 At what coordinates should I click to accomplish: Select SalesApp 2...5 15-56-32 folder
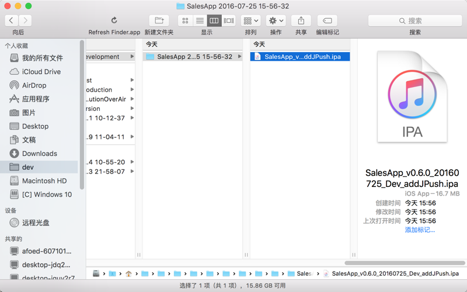tap(193, 57)
